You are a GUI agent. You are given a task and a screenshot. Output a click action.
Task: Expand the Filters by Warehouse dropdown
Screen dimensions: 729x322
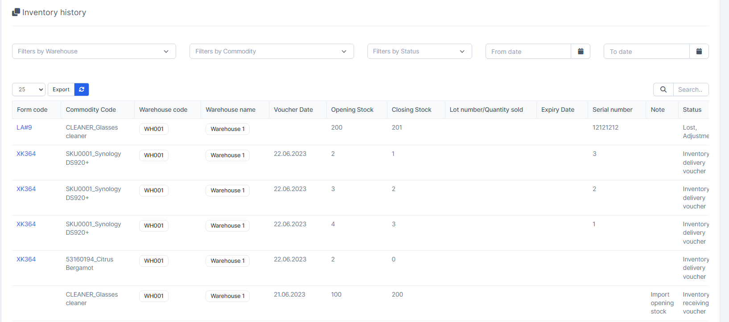94,51
